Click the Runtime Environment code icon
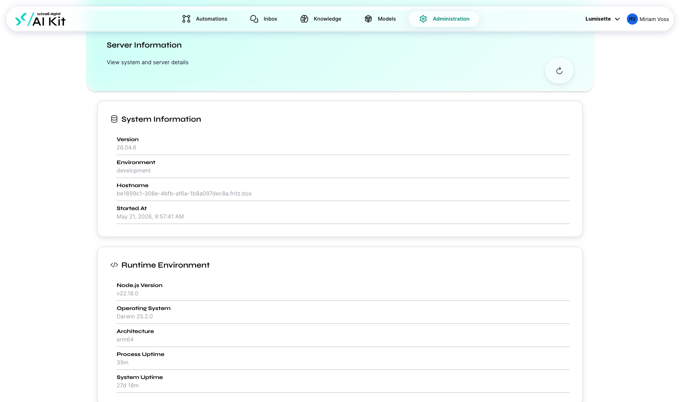680x402 pixels. coord(114,265)
